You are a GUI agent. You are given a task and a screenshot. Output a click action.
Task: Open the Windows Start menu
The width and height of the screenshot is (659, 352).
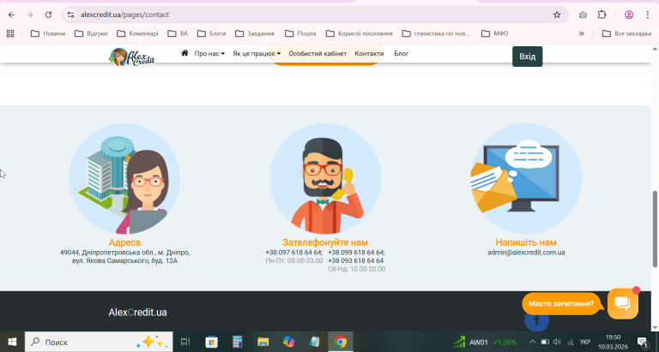(12, 342)
